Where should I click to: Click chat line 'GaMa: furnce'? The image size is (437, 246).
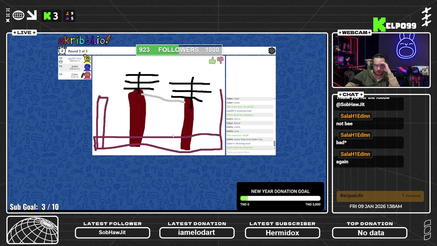(234, 119)
